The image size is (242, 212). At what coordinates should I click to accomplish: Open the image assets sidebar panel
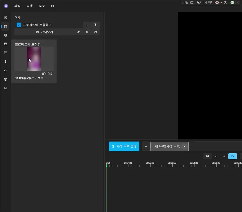click(x=5, y=35)
